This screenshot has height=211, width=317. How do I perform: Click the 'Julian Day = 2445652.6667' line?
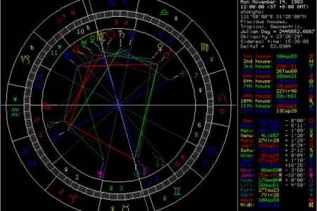click(277, 32)
